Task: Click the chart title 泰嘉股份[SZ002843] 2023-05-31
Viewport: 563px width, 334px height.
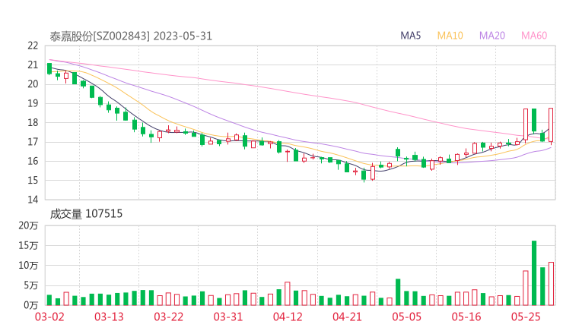Action: coord(131,36)
